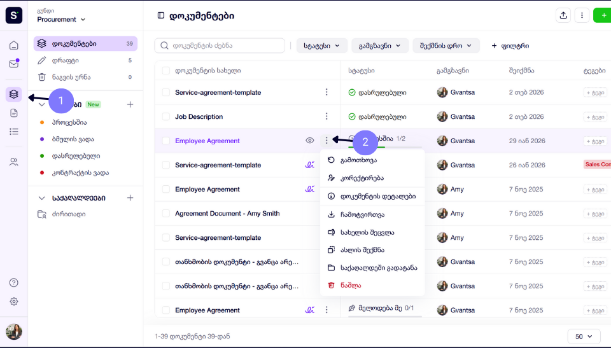Image resolution: width=611 pixels, height=348 pixels.
Task: Filter by purple ბმულის ვადა status
Action: click(x=67, y=139)
